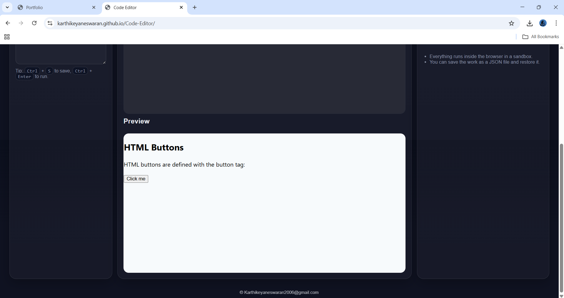The image size is (564, 298).
Task: Open site information icon in address bar
Action: coord(50,23)
